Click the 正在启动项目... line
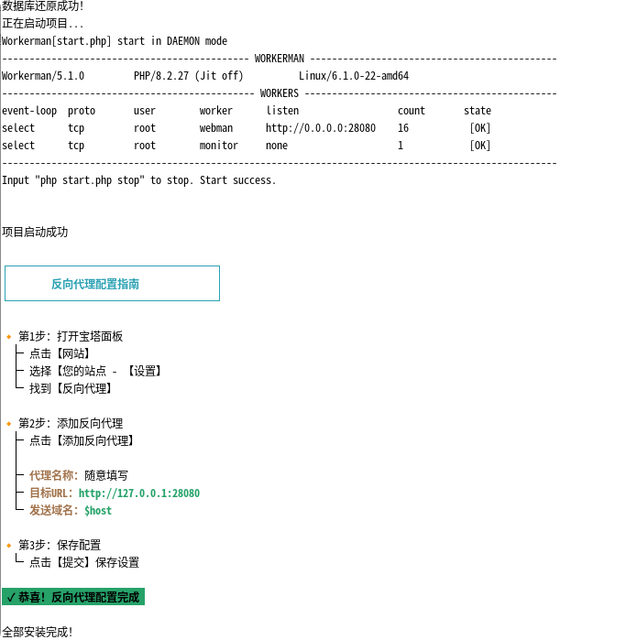This screenshot has width=637, height=640. point(42,23)
